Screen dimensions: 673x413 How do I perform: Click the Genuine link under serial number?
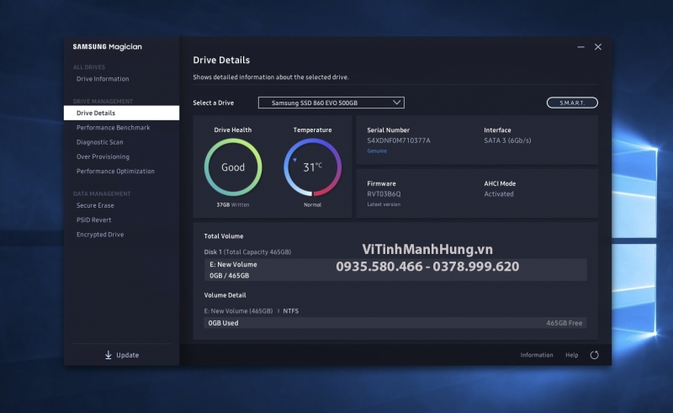[377, 151]
